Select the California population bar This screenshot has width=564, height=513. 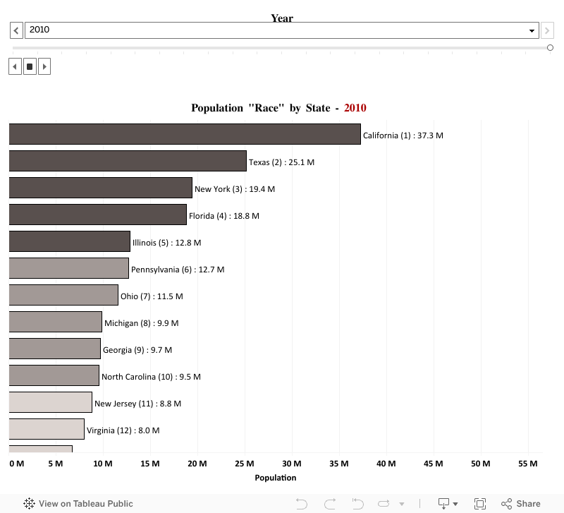tap(185, 134)
